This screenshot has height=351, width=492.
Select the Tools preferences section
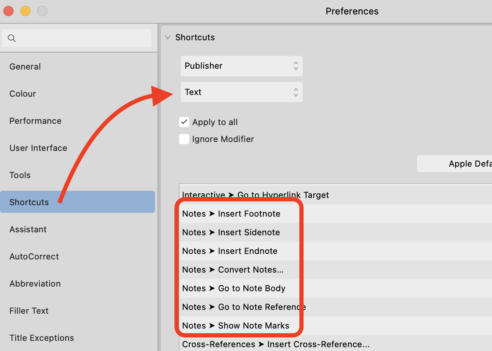[19, 175]
